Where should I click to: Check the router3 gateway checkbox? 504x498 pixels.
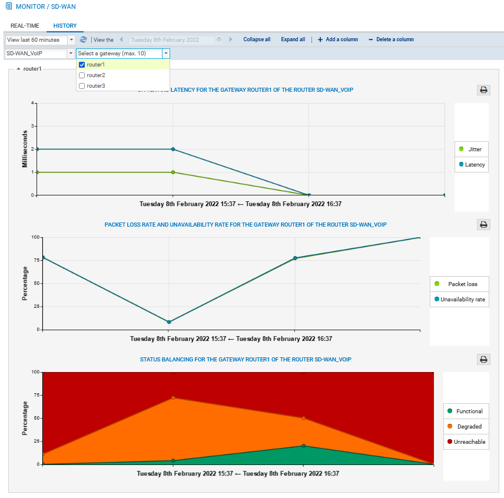pyautogui.click(x=82, y=86)
